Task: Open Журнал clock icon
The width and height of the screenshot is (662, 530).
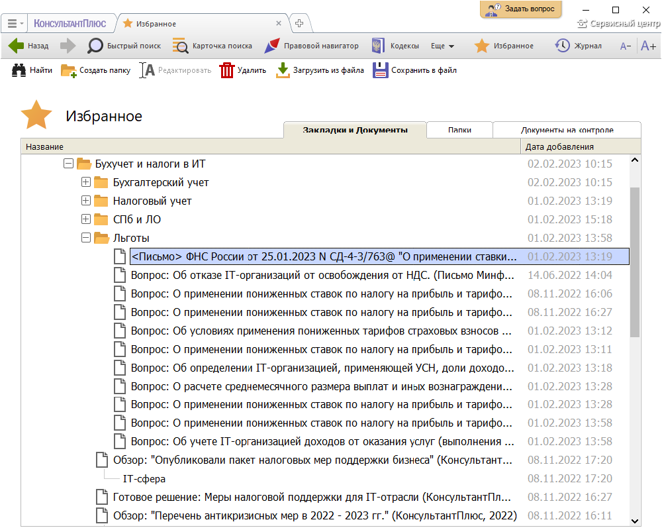Action: tap(562, 46)
